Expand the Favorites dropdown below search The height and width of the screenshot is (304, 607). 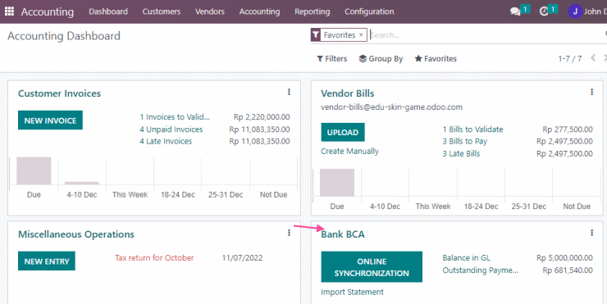tap(436, 59)
